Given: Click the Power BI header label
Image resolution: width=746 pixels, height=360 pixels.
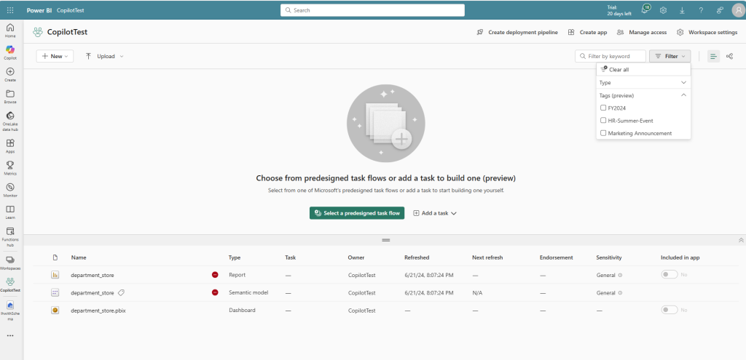Looking at the screenshot, I should (x=39, y=10).
